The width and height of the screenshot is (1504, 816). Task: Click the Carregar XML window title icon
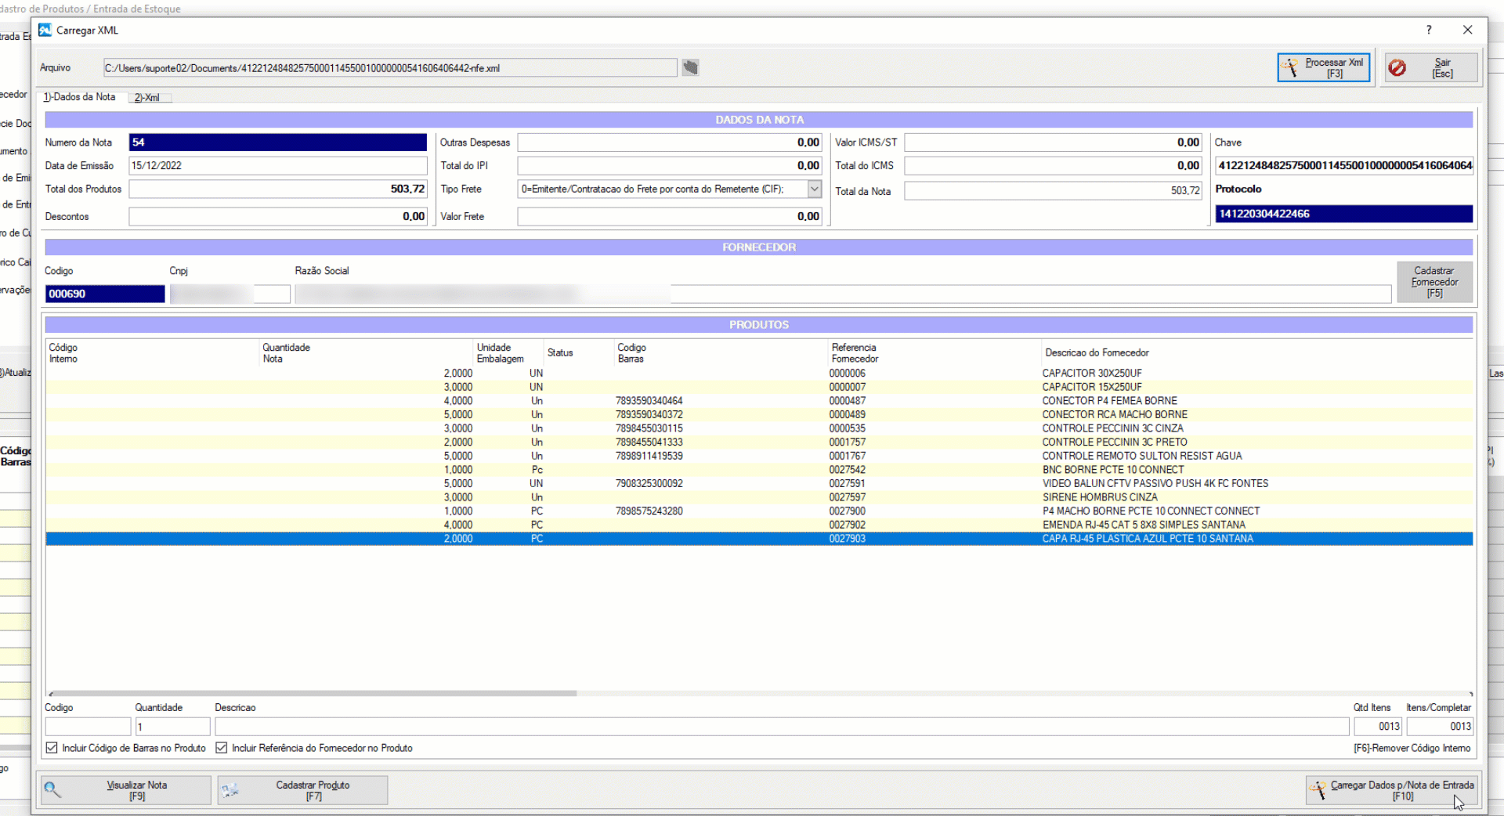pos(45,30)
